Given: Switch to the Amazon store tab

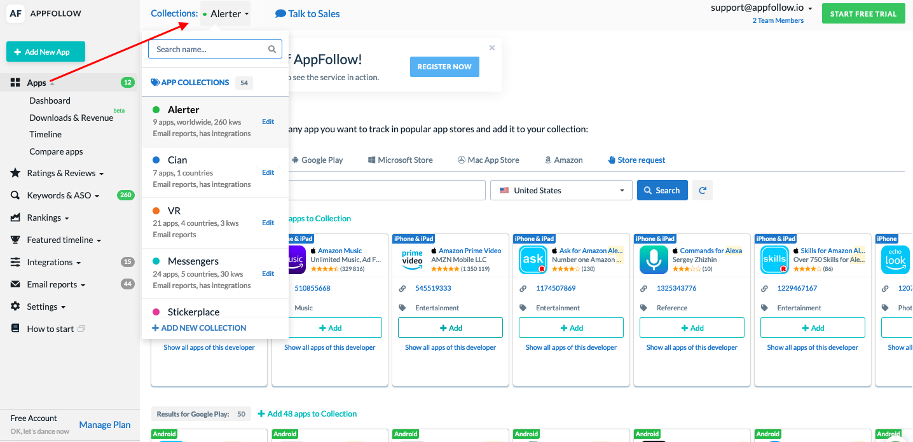Looking at the screenshot, I should tap(563, 160).
